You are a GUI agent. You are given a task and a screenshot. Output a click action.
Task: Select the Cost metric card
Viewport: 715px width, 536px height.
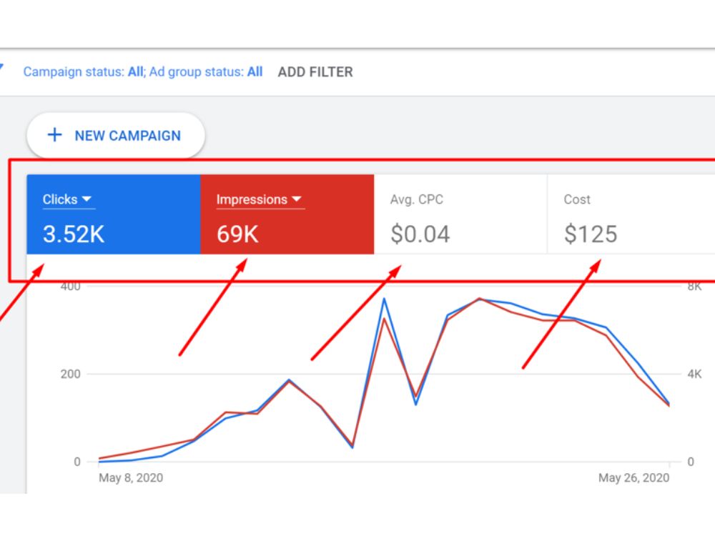click(x=631, y=214)
